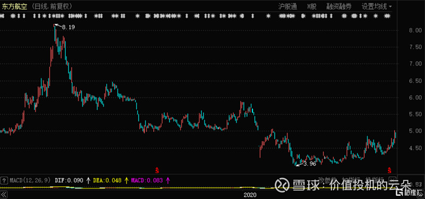Screen dimensions: 425x199
Task: Click the 6.00 price axis label
Action: (x=415, y=97)
